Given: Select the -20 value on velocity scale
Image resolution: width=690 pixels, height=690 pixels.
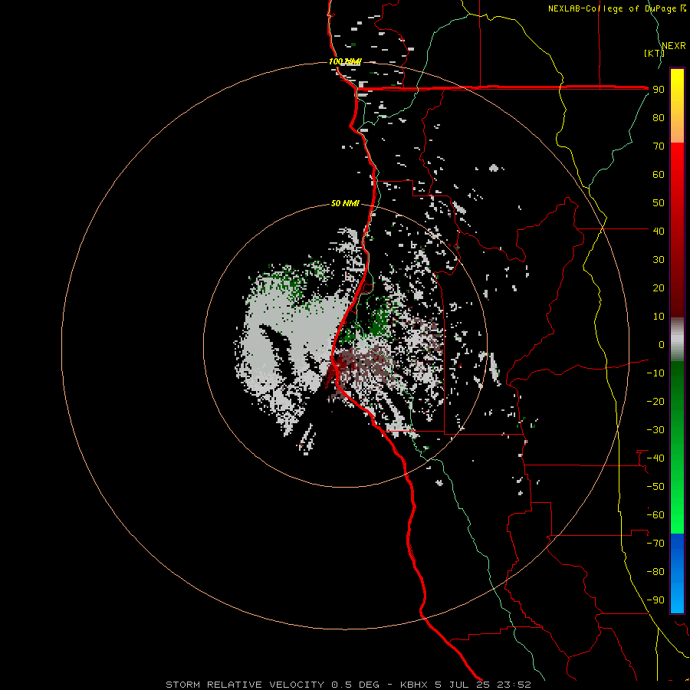Looking at the screenshot, I should pyautogui.click(x=655, y=401).
